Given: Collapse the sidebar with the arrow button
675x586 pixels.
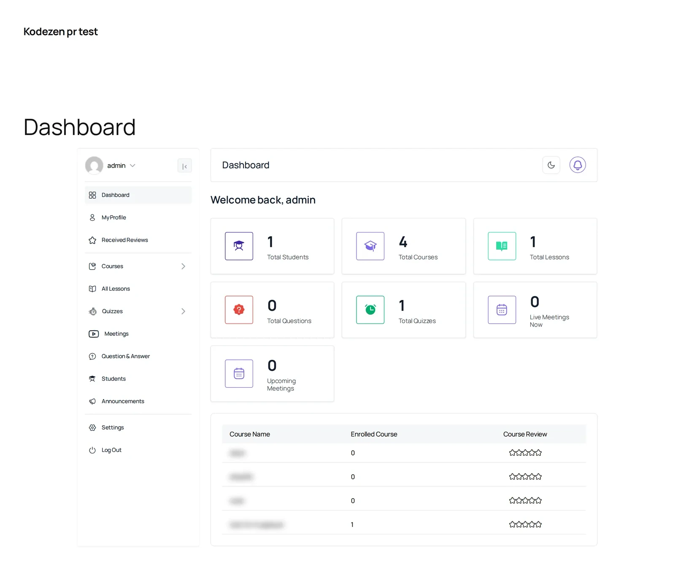Looking at the screenshot, I should tap(184, 166).
